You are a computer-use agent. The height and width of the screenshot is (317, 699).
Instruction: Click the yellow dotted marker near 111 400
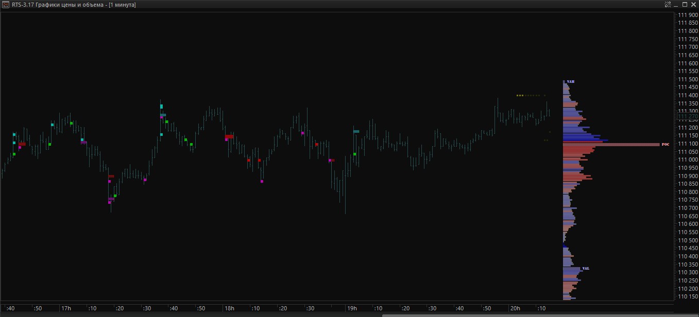pyautogui.click(x=520, y=95)
